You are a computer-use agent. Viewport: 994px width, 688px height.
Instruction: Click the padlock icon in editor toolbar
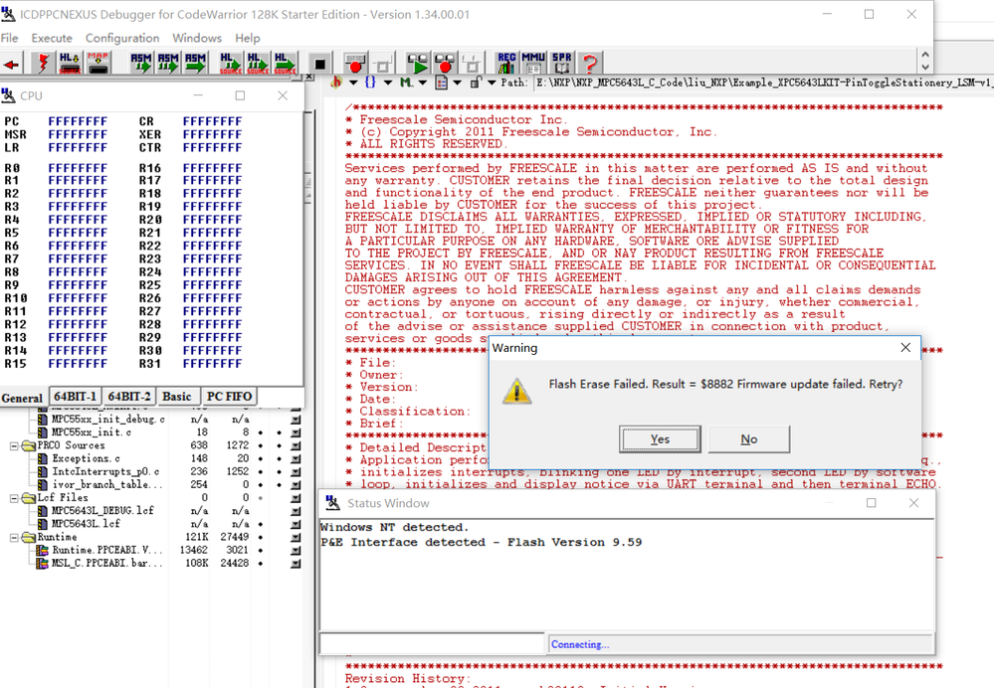pos(476,83)
